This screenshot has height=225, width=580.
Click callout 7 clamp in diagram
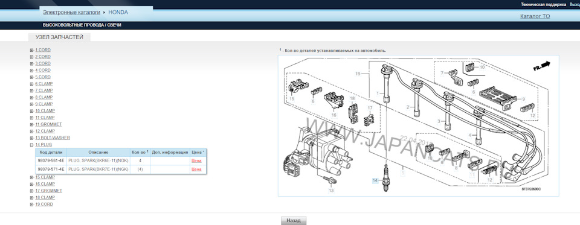point(442,73)
